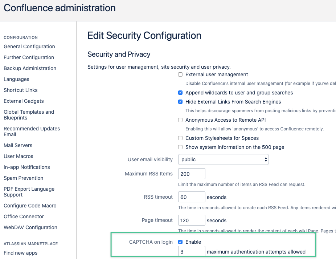Click the User email visibility label
Image resolution: width=336 pixels, height=259 pixels.
[x=150, y=159]
